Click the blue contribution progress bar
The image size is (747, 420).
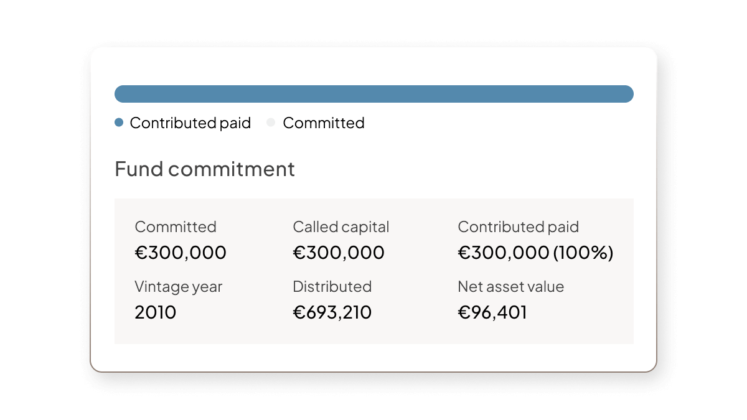click(374, 94)
